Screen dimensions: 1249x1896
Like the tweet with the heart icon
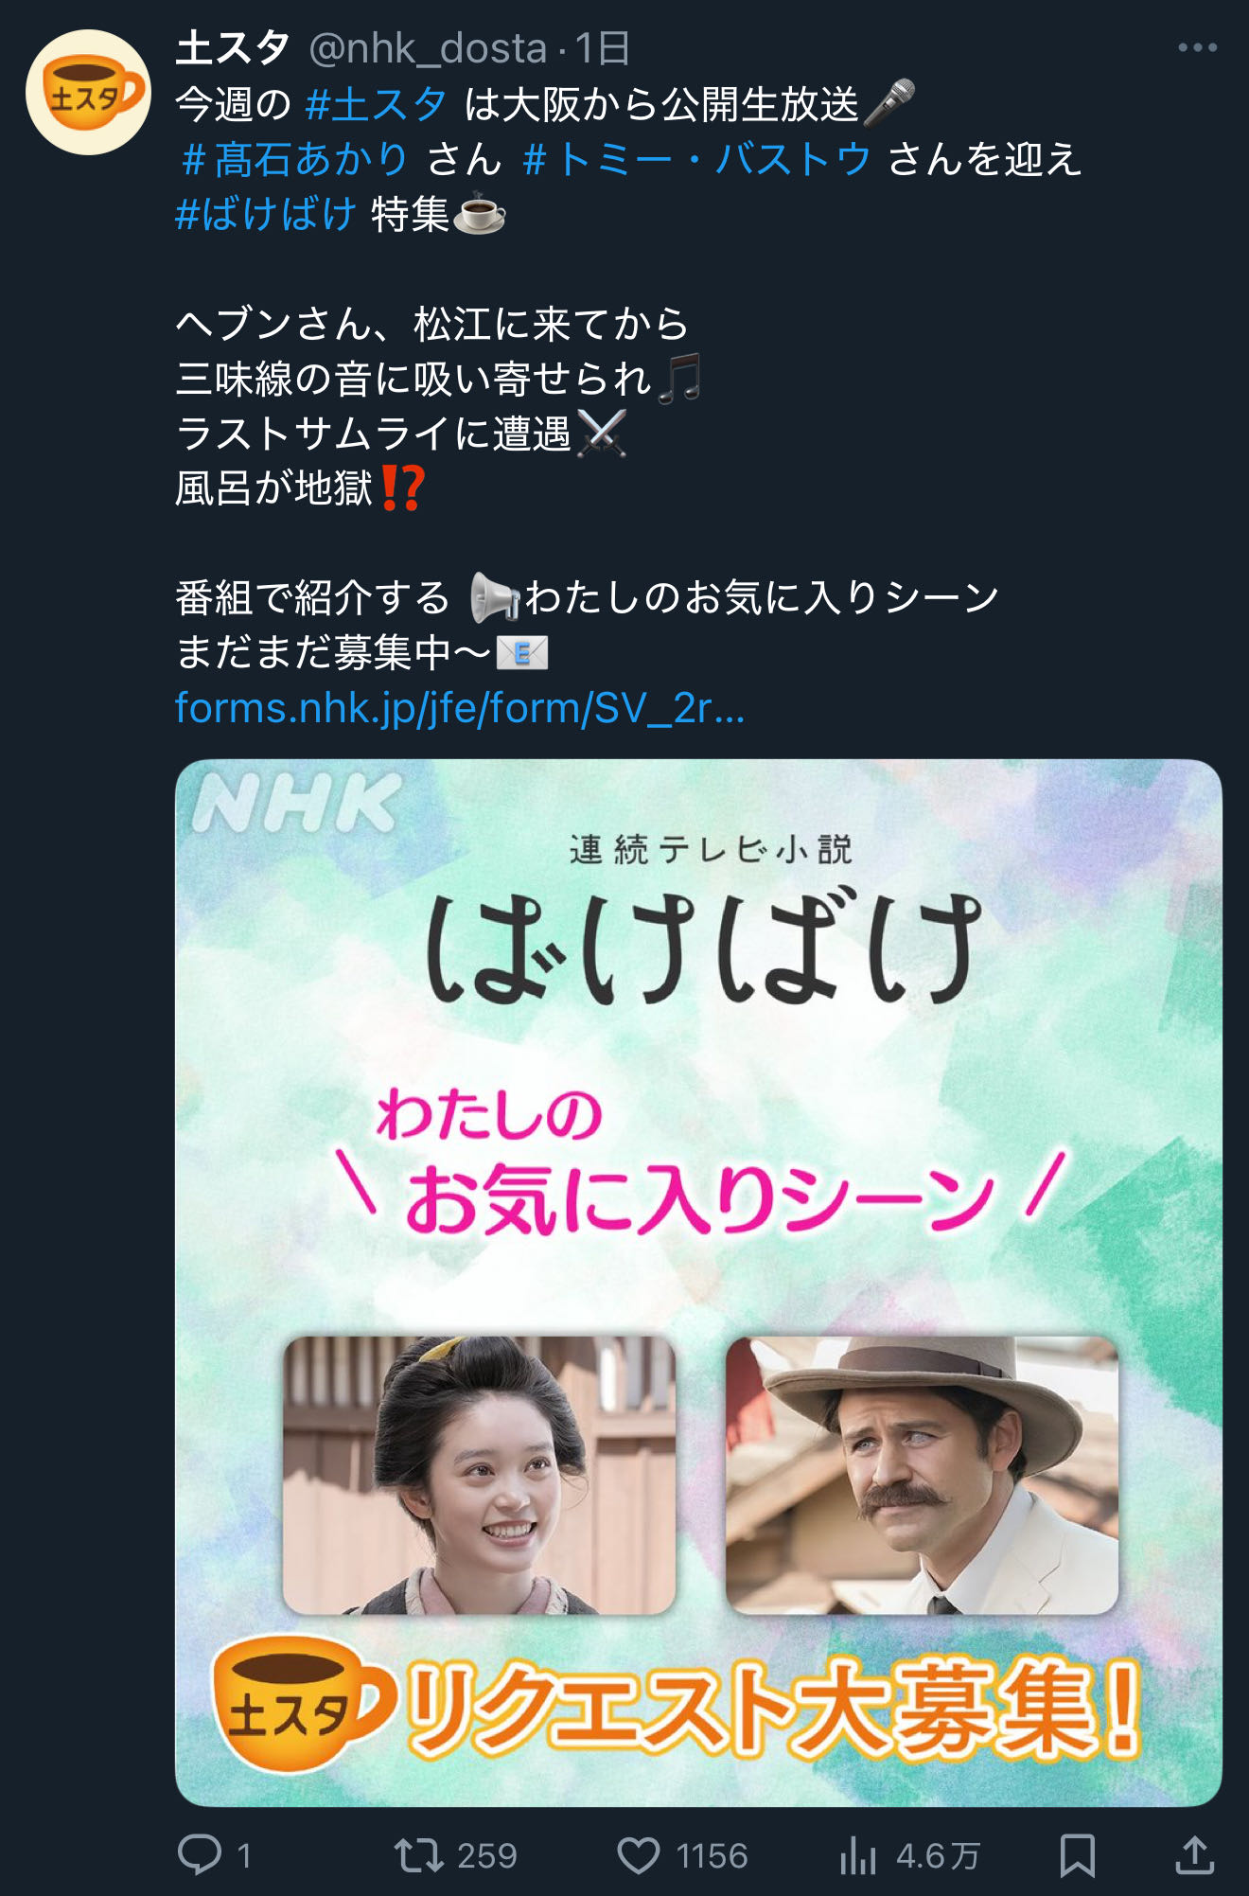click(x=639, y=1855)
